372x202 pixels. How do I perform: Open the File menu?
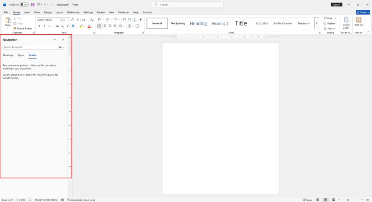(6, 12)
